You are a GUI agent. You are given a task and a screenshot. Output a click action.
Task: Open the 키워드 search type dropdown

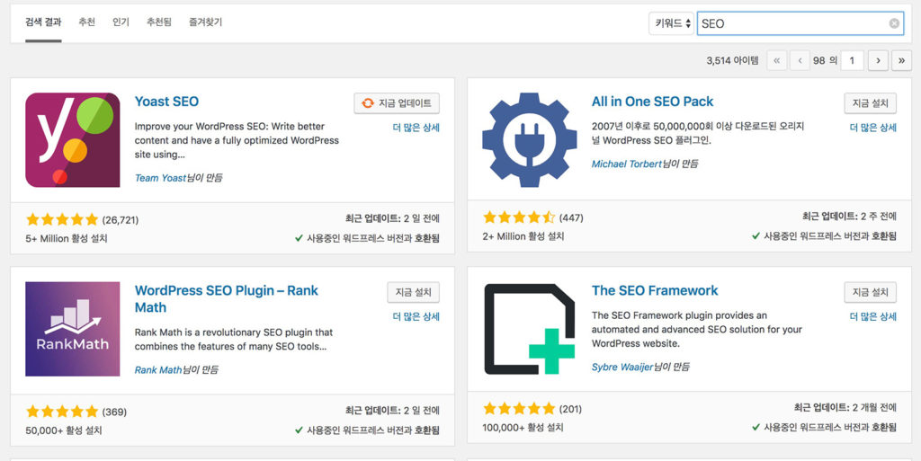[x=672, y=23]
